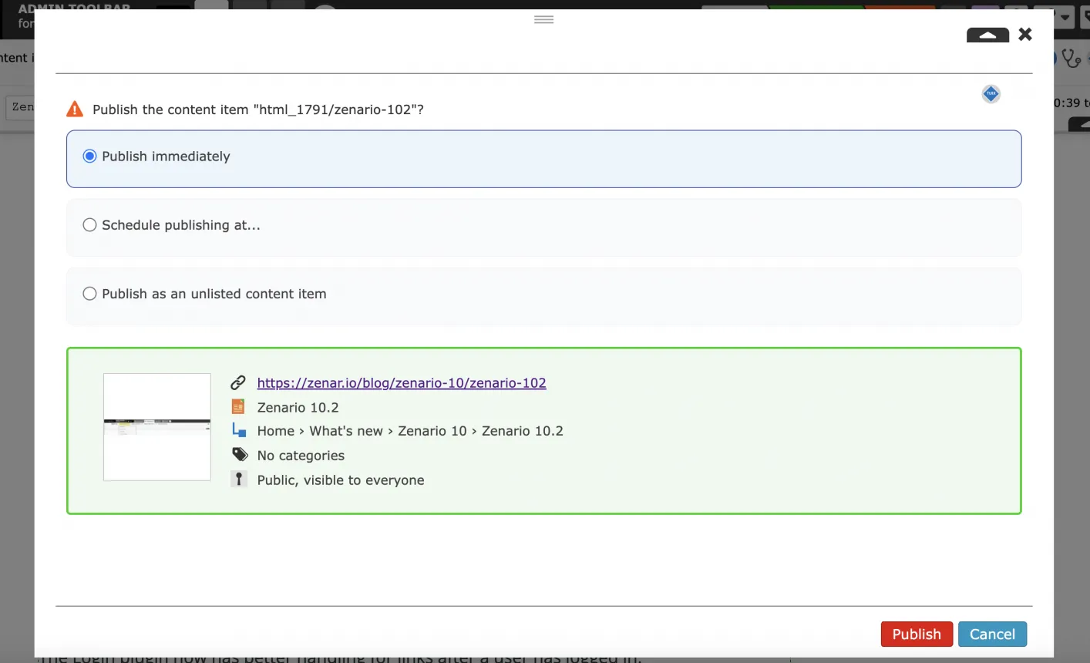Click the chain link icon beside the URL
This screenshot has height=663, width=1090.
[x=238, y=382]
